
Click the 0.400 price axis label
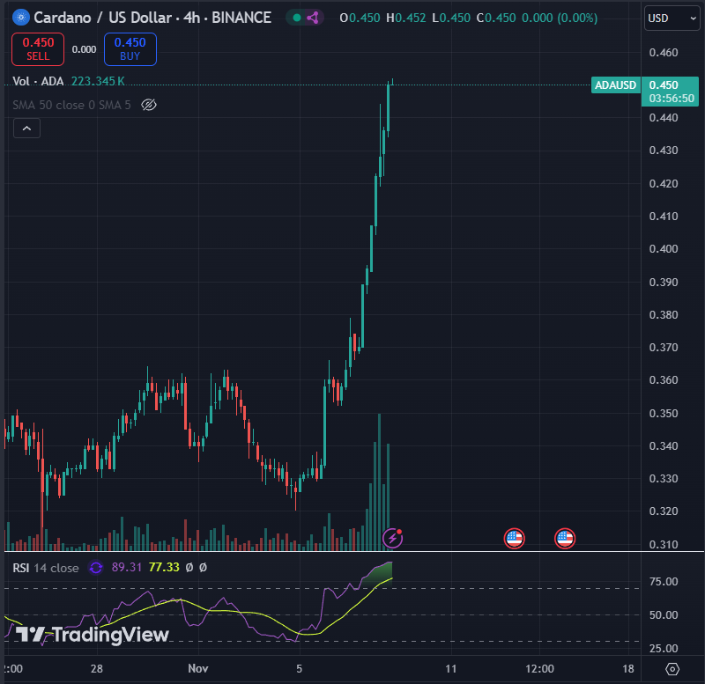(664, 249)
